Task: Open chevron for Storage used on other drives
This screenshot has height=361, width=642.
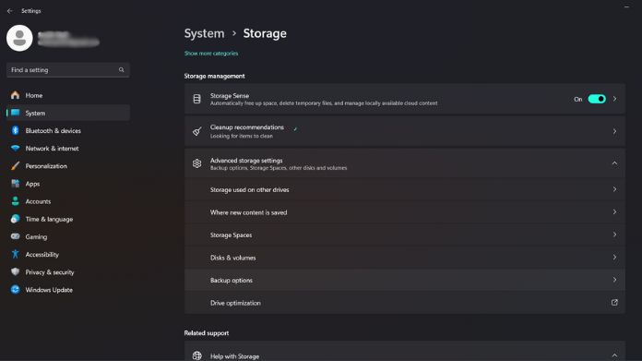Action: coord(614,189)
